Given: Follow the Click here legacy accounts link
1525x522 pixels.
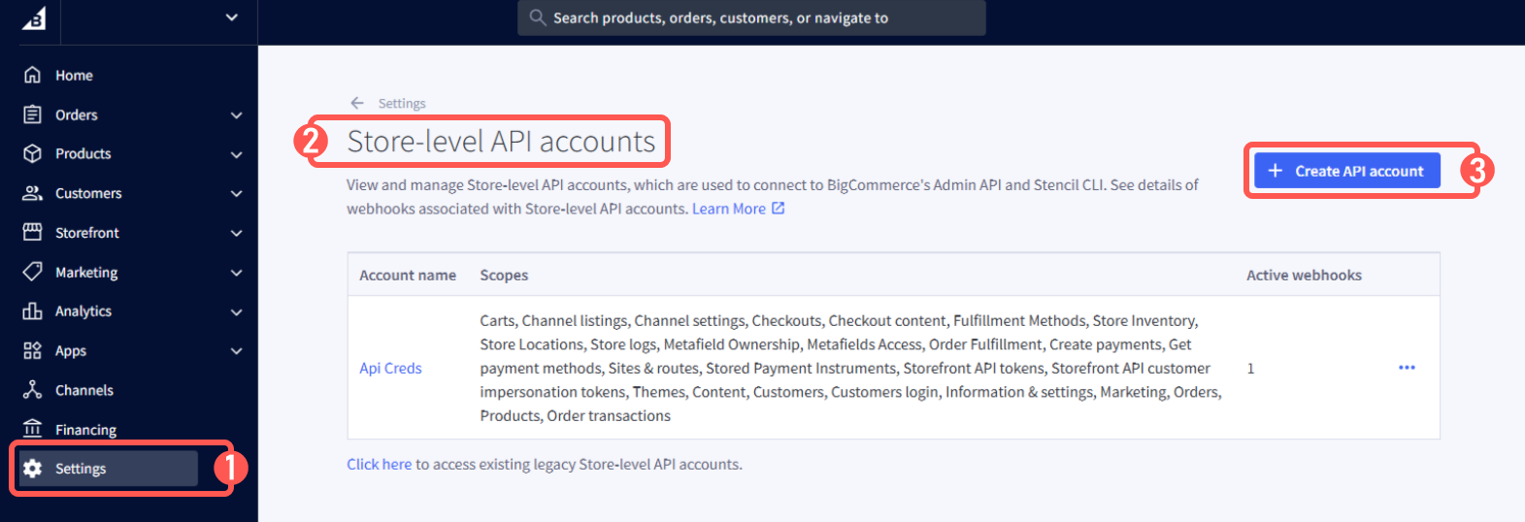Looking at the screenshot, I should 380,464.
